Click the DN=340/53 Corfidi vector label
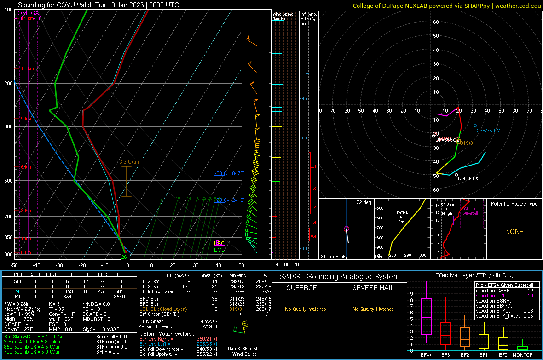The width and height of the screenshot is (543, 360). 470,178
